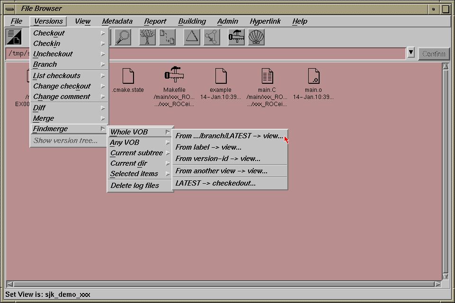Click the hammer and clamp build icon
The image size is (455, 303).
[x=236, y=37]
